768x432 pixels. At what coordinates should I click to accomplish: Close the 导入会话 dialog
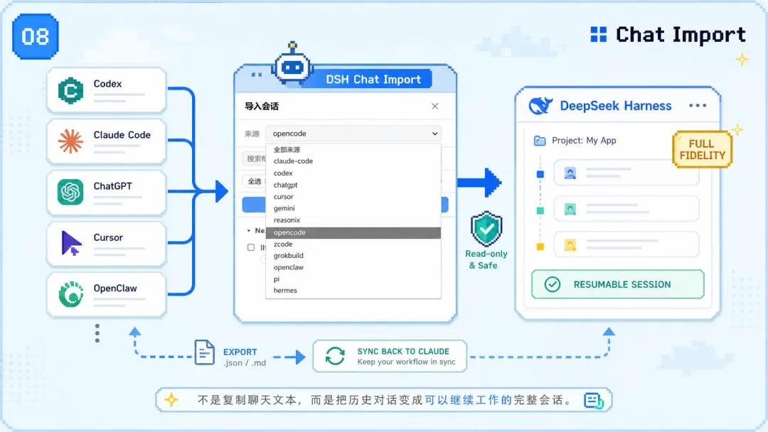435,106
